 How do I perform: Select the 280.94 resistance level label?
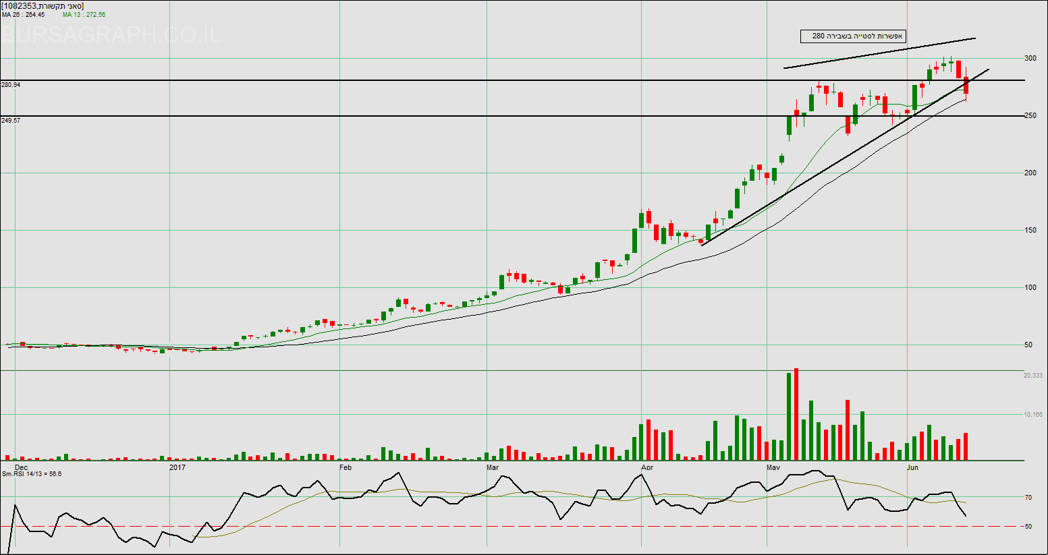pyautogui.click(x=11, y=85)
